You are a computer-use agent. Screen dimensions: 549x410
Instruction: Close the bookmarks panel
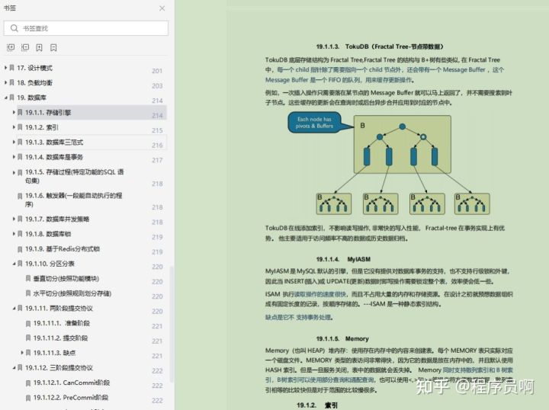pos(162,8)
